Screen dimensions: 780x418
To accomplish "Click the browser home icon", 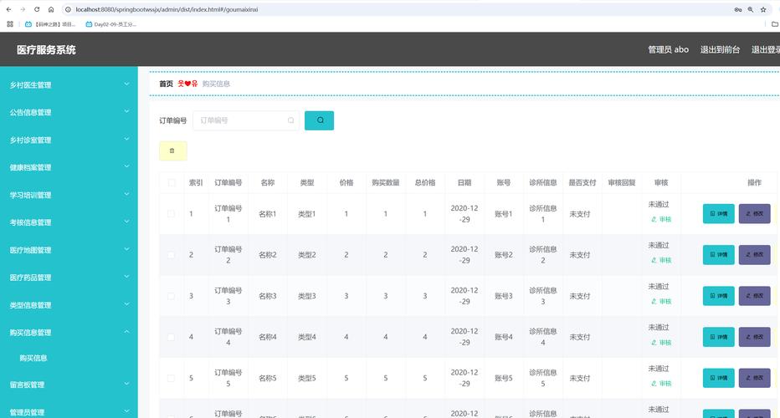I will click(51, 9).
